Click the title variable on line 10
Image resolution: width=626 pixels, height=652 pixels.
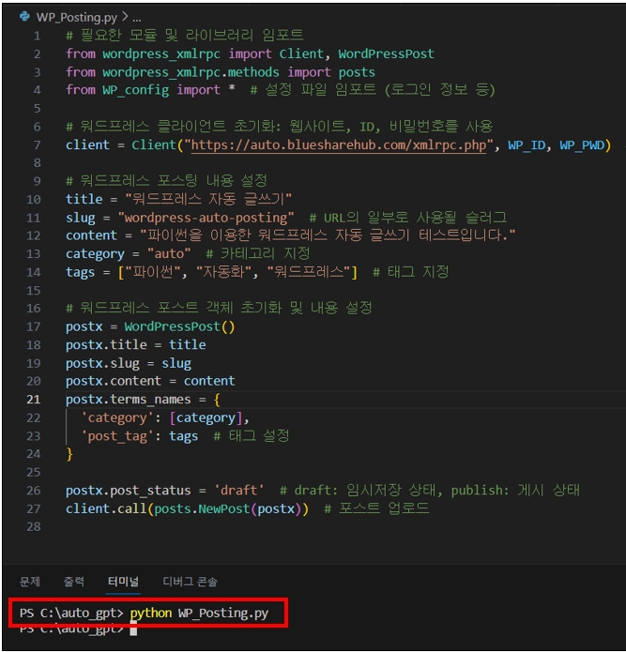coord(84,199)
